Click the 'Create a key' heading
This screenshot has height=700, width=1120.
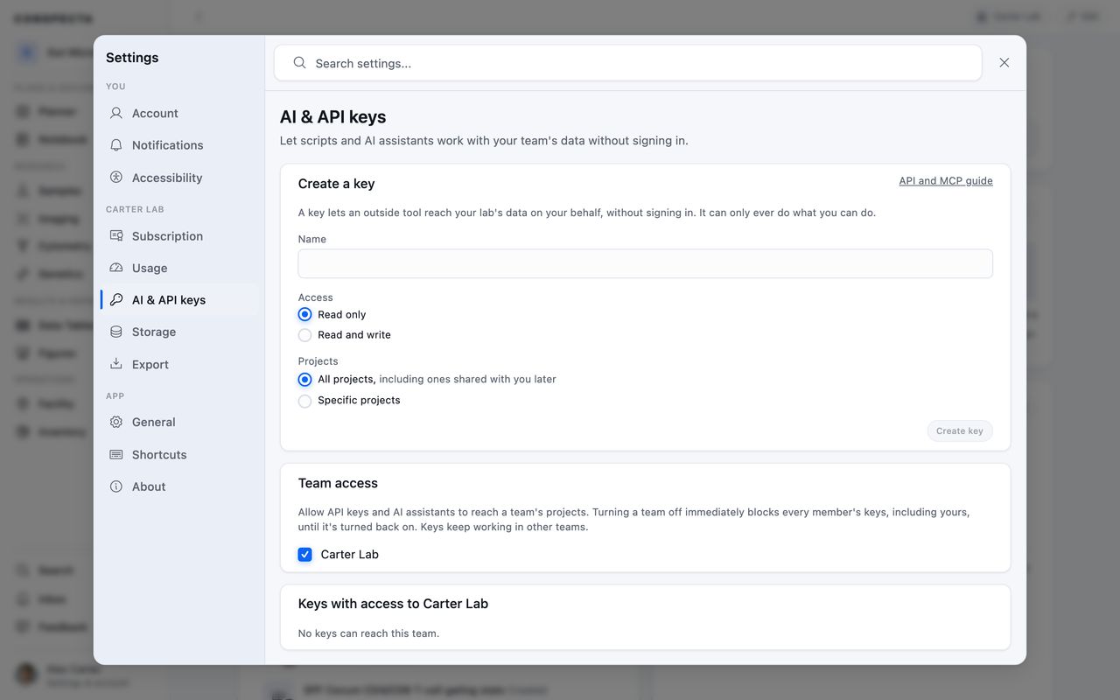point(336,184)
